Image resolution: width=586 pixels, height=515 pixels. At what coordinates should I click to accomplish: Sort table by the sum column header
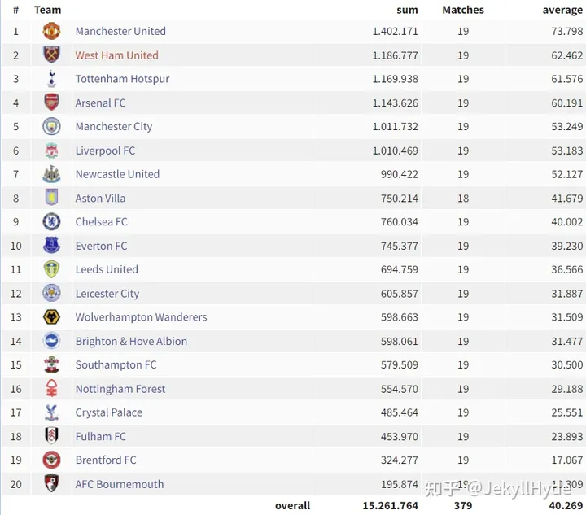tap(407, 10)
